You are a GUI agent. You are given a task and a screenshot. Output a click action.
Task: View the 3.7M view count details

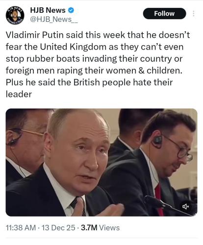click(x=89, y=228)
